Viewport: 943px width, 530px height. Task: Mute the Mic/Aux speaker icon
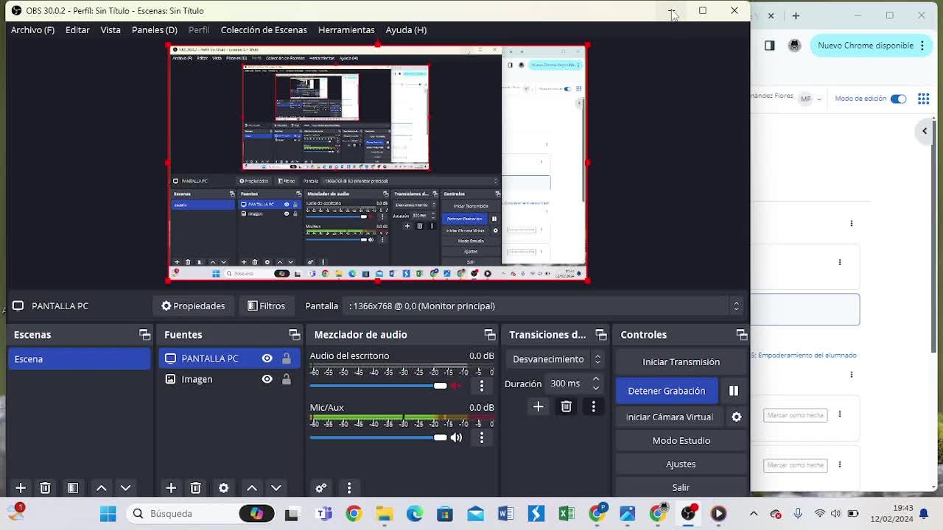pos(456,437)
